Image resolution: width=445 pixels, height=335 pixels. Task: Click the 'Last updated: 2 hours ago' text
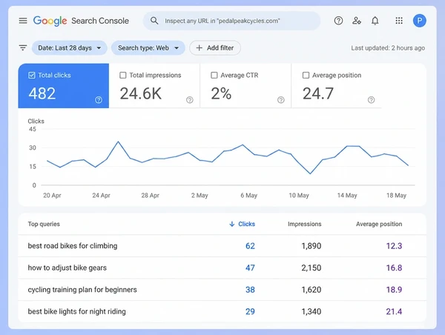(x=388, y=48)
